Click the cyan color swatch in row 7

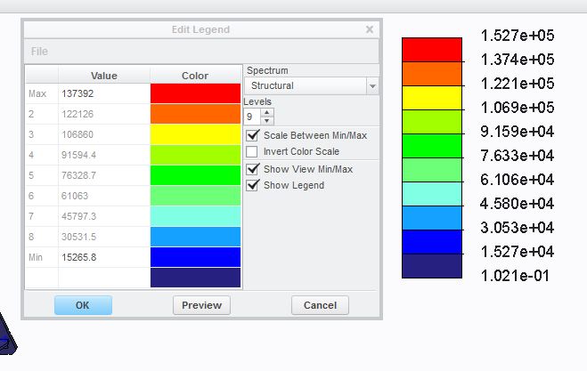coord(195,216)
